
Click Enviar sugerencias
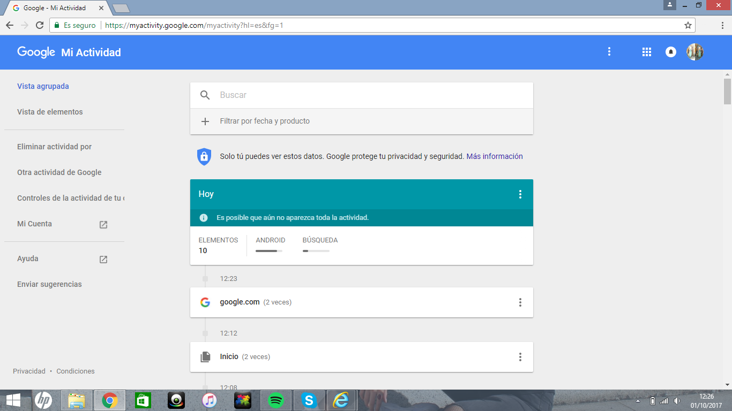(x=49, y=284)
